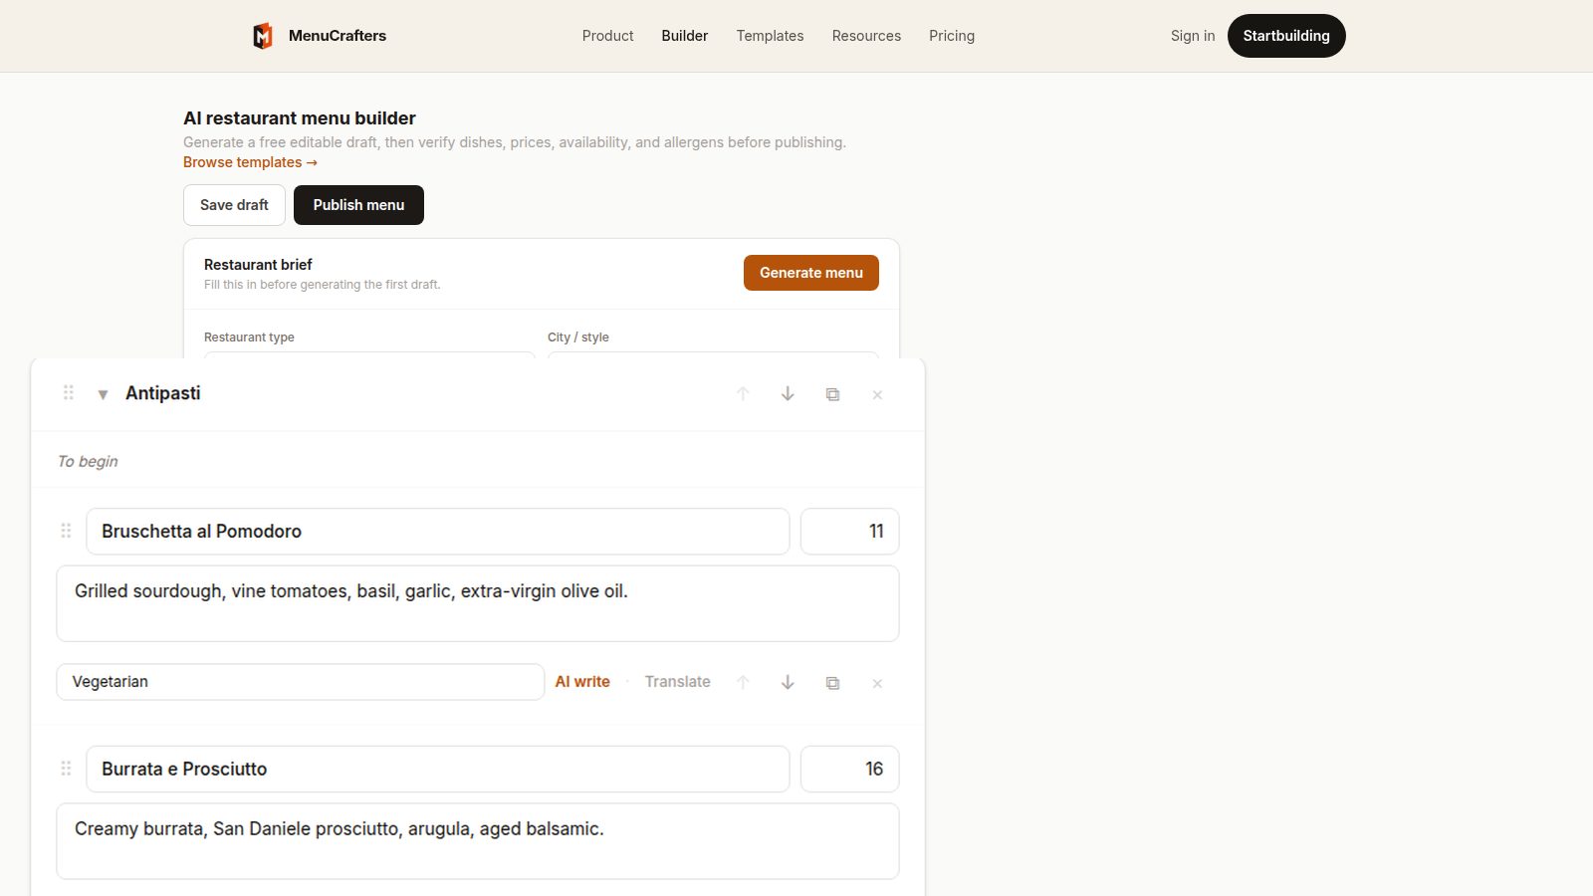Open the Resources nav item
1593x896 pixels.
click(x=866, y=36)
